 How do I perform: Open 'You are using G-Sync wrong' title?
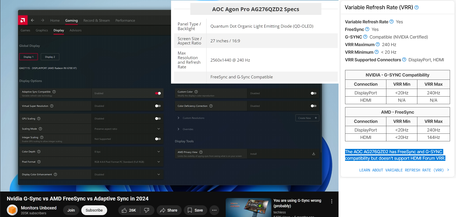(x=297, y=203)
